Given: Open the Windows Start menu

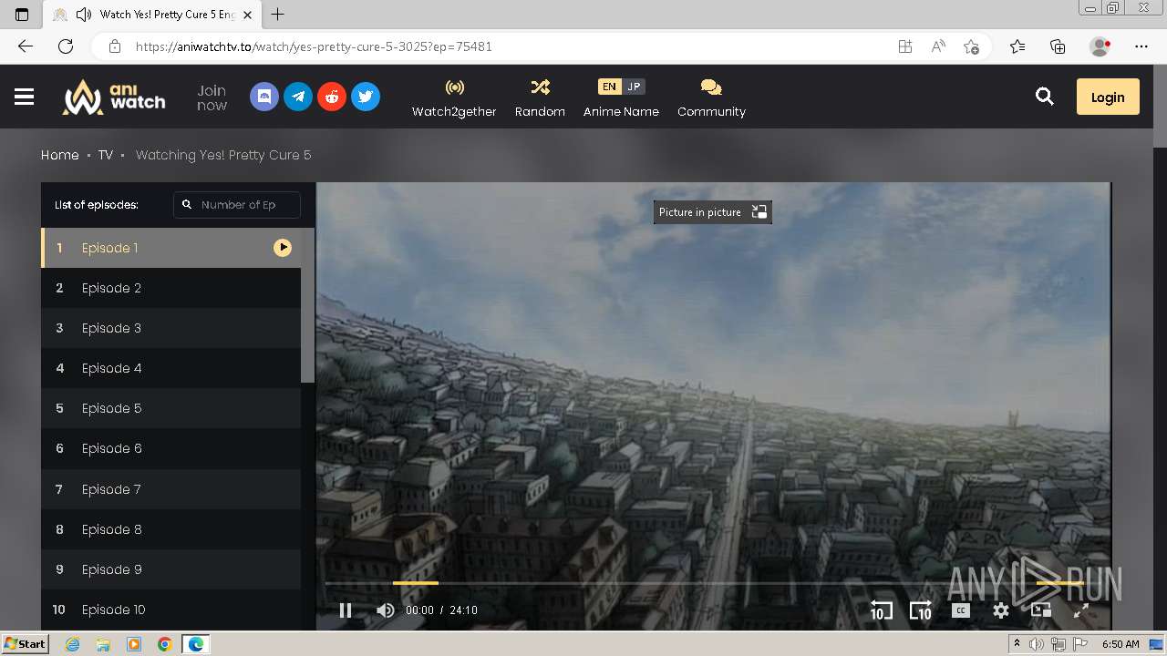Looking at the screenshot, I should (25, 644).
